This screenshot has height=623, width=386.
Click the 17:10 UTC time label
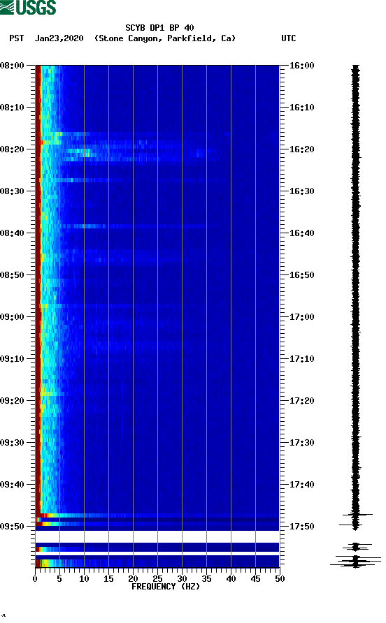click(301, 359)
